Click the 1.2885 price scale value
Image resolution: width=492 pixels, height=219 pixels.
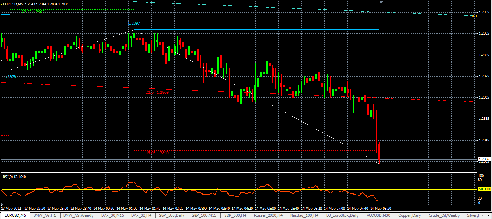484,55
